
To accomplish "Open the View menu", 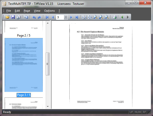I will 37,11.
